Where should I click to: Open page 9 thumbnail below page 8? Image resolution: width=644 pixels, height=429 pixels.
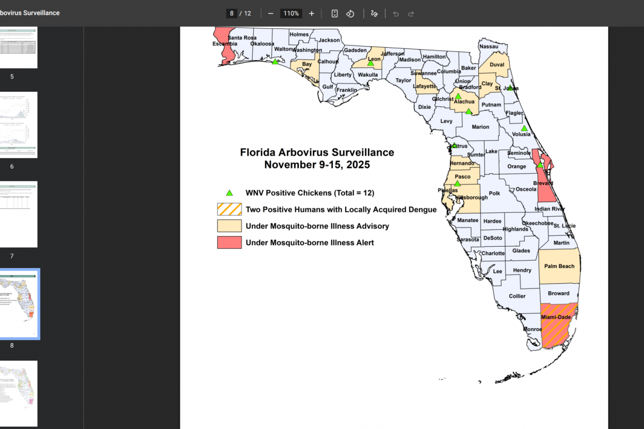pos(18,394)
